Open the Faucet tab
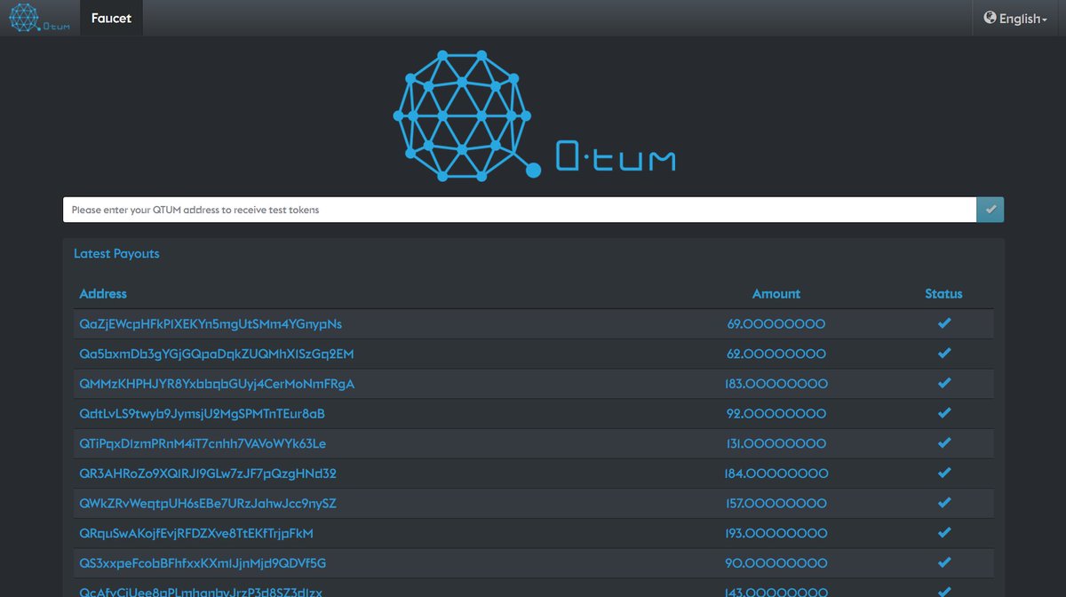Viewport: 1066px width, 597px height. point(111,18)
